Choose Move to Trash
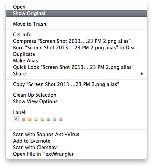Screen dimensions: 153x168 click(76, 24)
